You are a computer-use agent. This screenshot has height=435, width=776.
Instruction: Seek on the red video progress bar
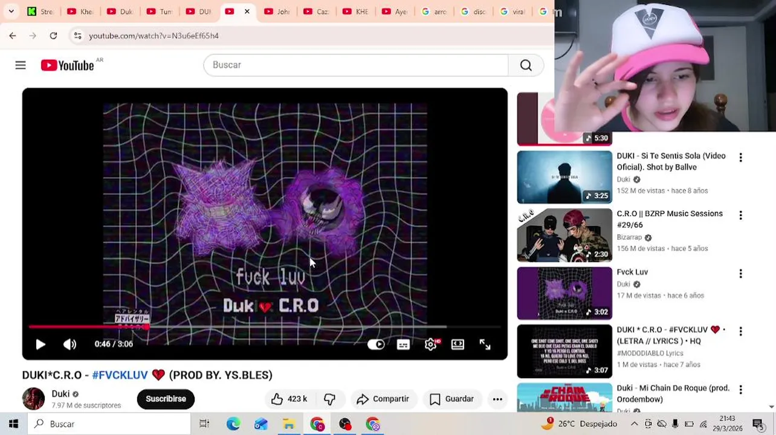265,327
